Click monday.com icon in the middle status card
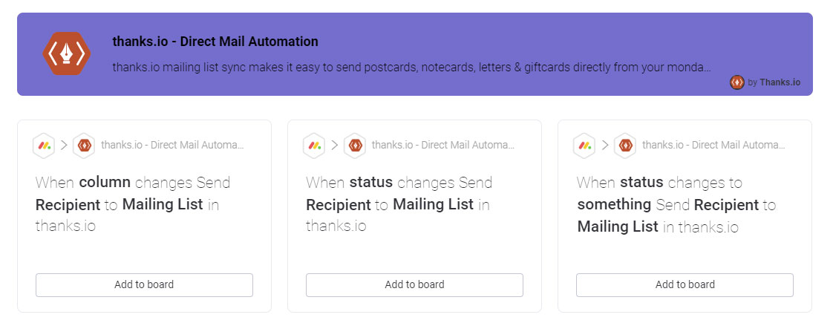The image size is (833, 326). [x=314, y=146]
